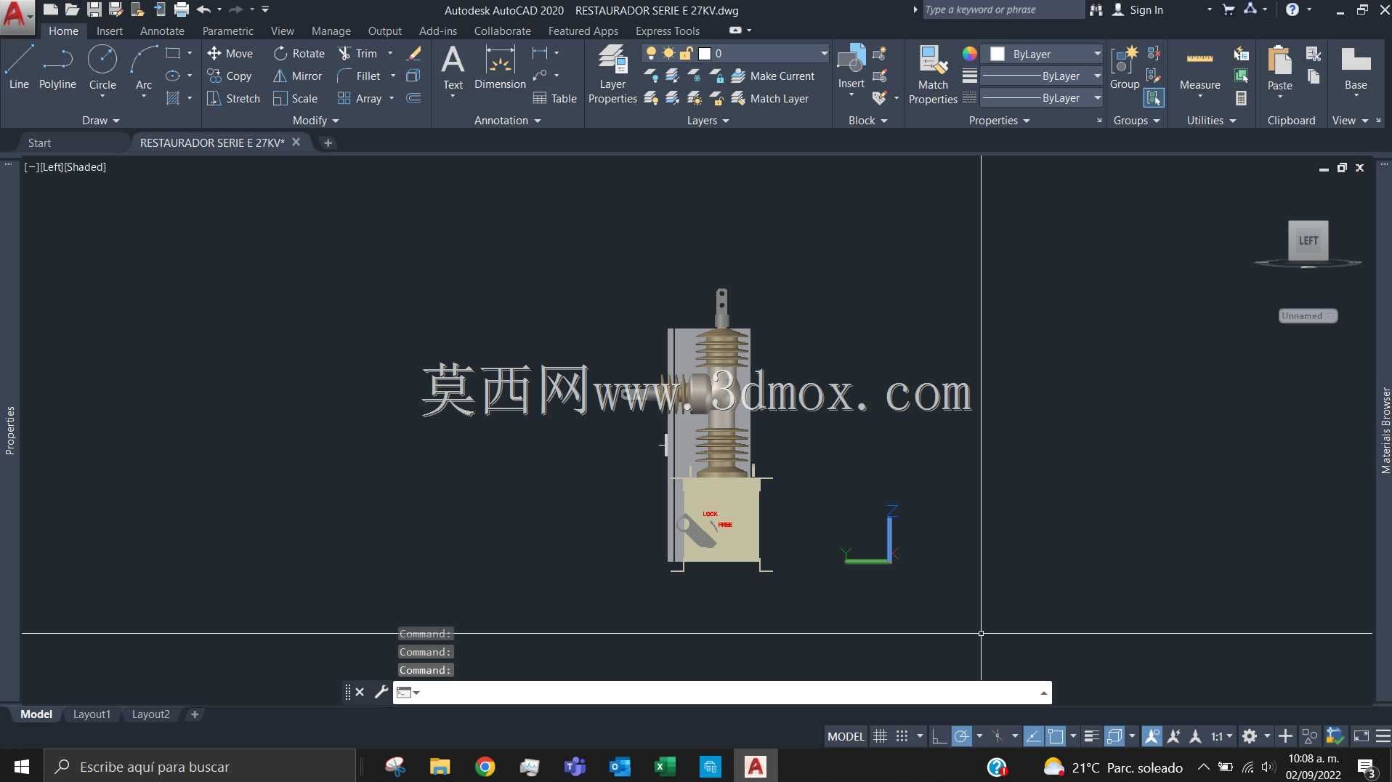
Task: Open the Insert block tool
Action: point(851,67)
